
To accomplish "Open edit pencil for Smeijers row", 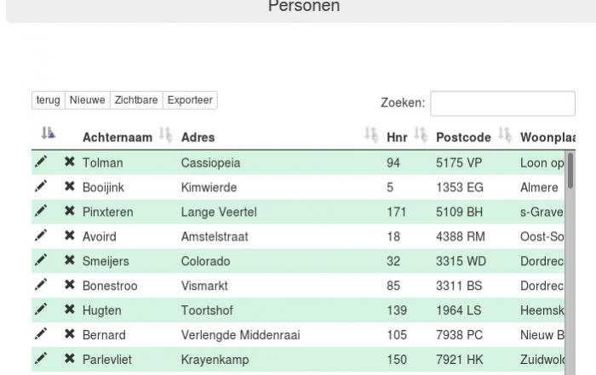I will (x=41, y=260).
